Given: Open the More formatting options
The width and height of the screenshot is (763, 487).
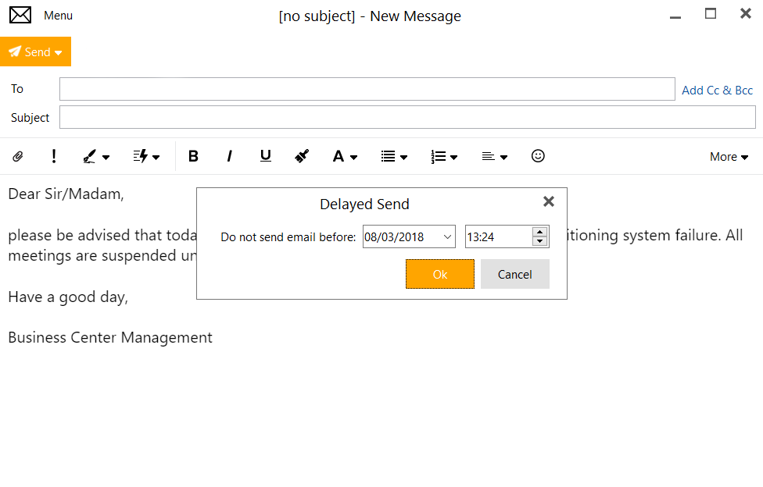Looking at the screenshot, I should click(x=728, y=156).
